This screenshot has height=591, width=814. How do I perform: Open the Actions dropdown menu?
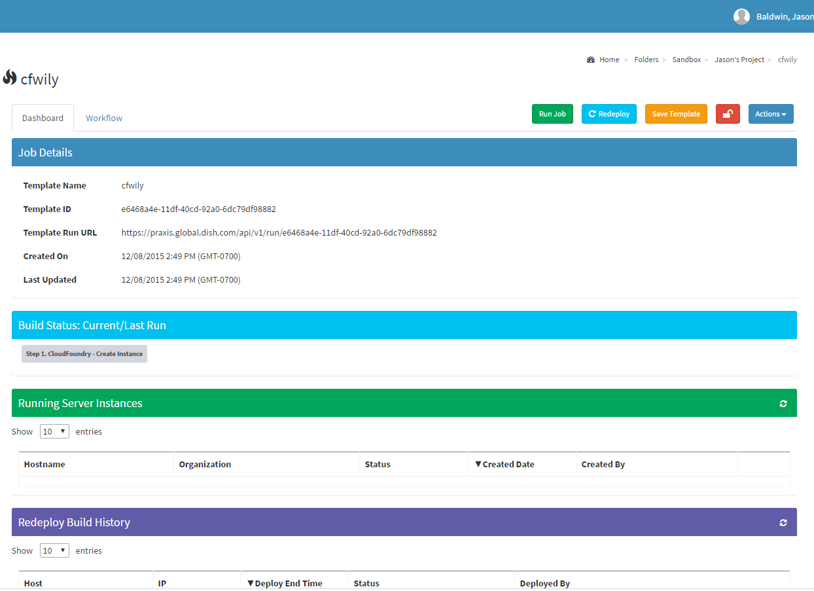tap(770, 114)
